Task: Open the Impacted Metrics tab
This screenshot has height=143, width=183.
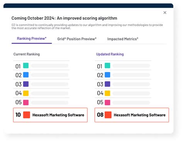Action: coord(123,39)
